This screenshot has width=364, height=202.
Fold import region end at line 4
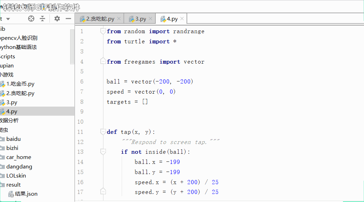103,61
